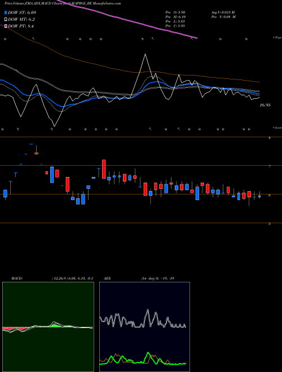Click the 'Pre L: 5.85' low value
Viewport: 282px width, 372px height.
click(175, 21)
